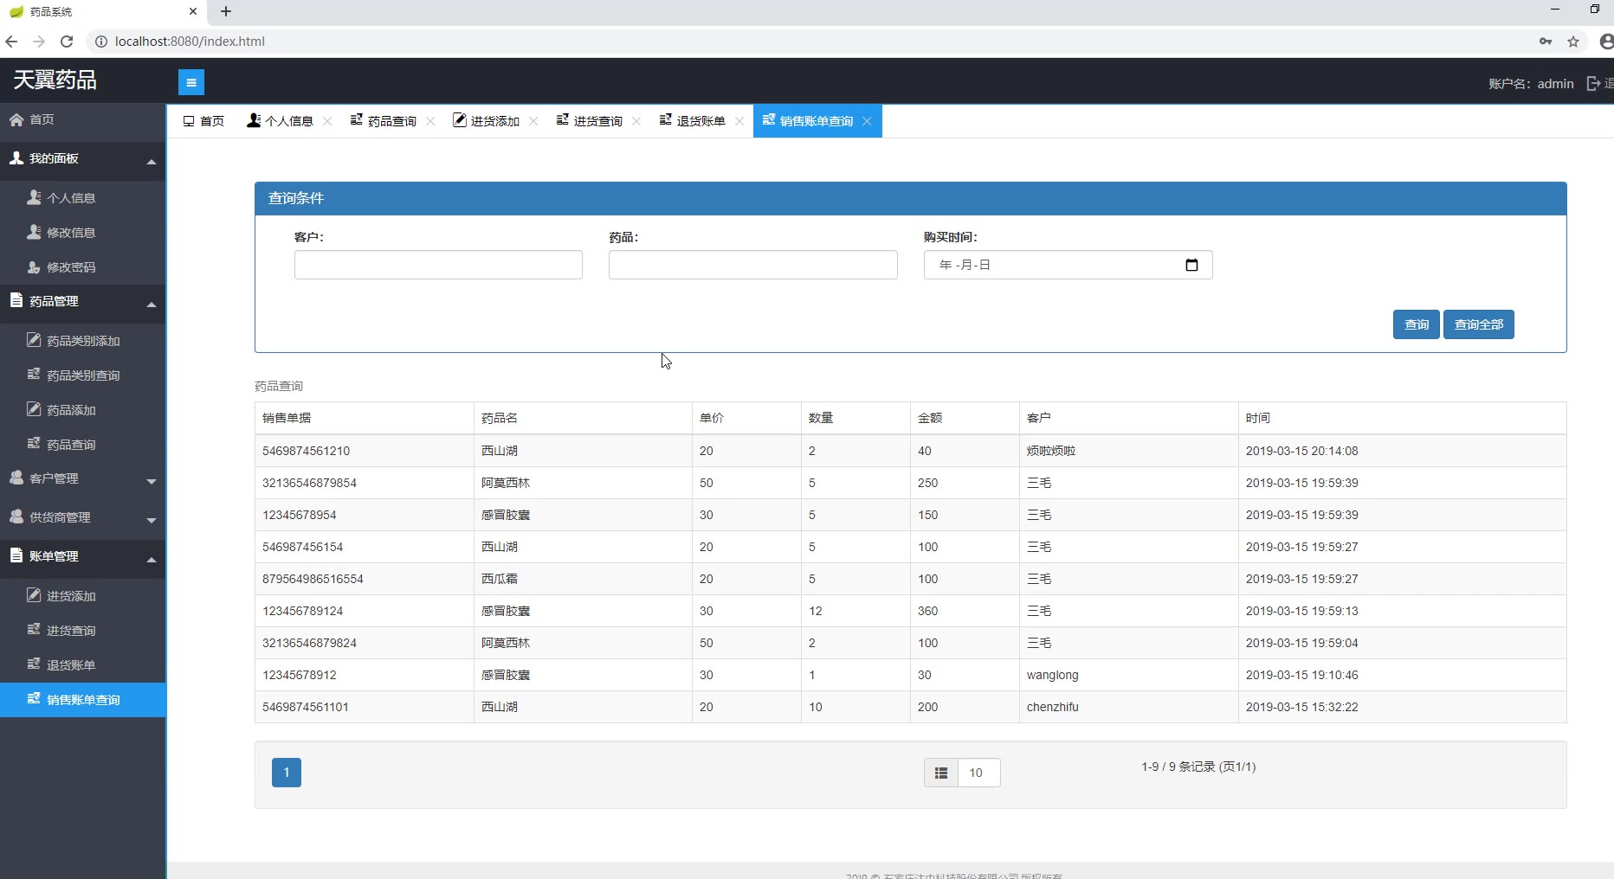Viewport: 1614px width, 879px height.
Task: Click customer 烦啦烦啦 in the table
Action: [1051, 451]
